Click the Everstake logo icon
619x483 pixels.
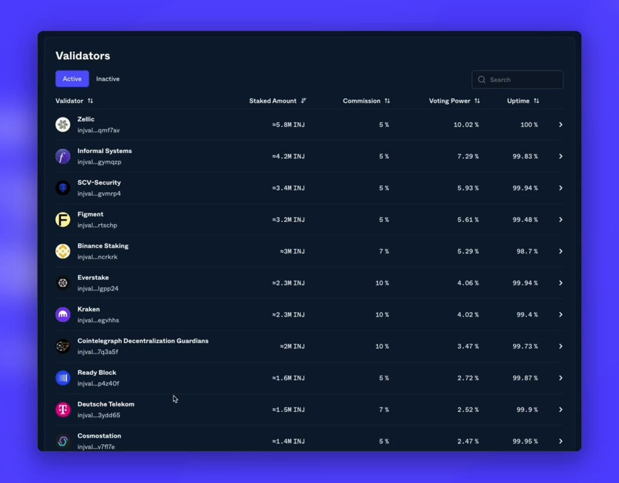click(62, 283)
